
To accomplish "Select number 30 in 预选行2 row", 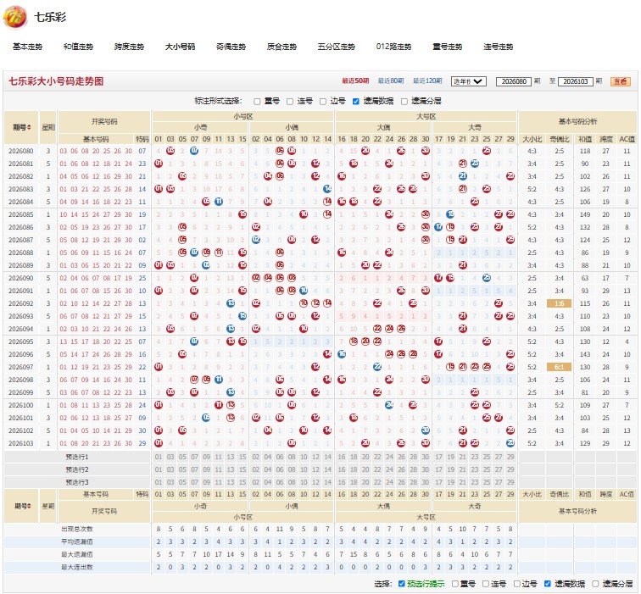I will [426, 469].
